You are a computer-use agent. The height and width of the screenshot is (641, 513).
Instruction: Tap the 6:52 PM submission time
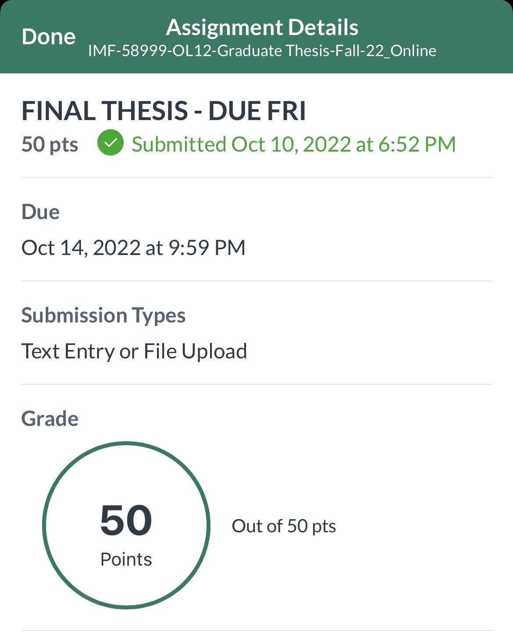click(417, 144)
